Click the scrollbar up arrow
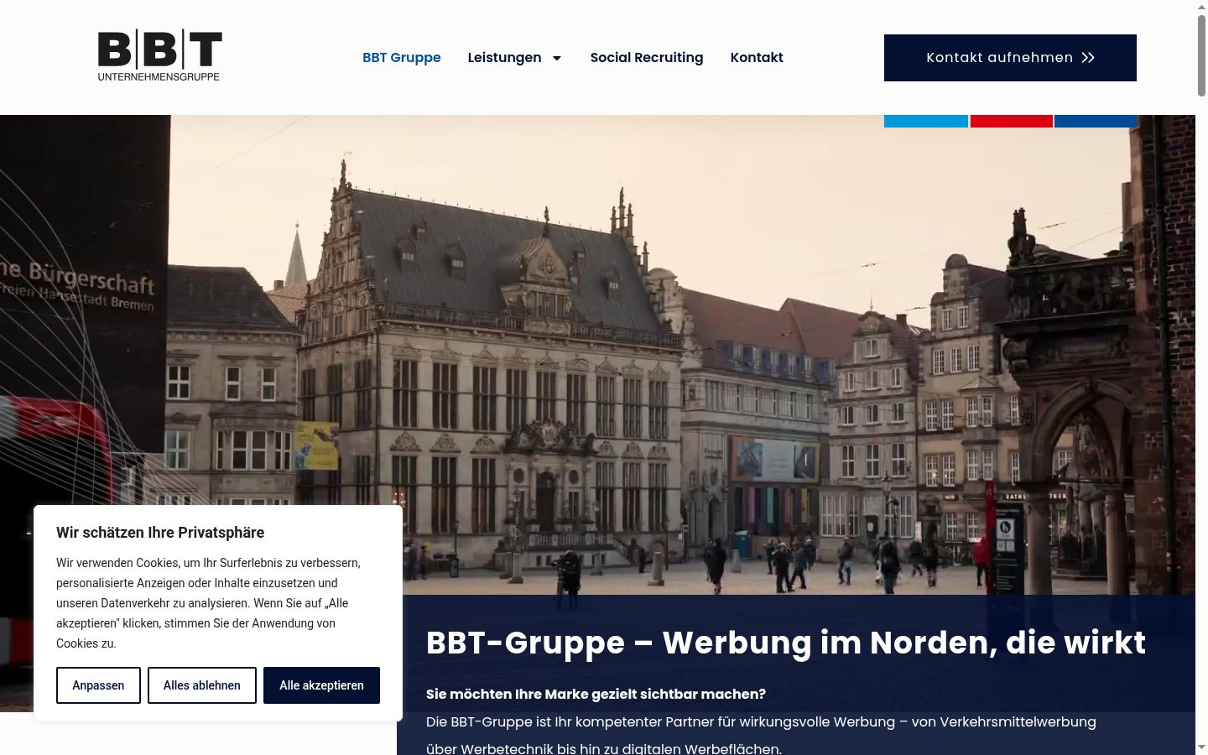1208x755 pixels. pos(1201,6)
